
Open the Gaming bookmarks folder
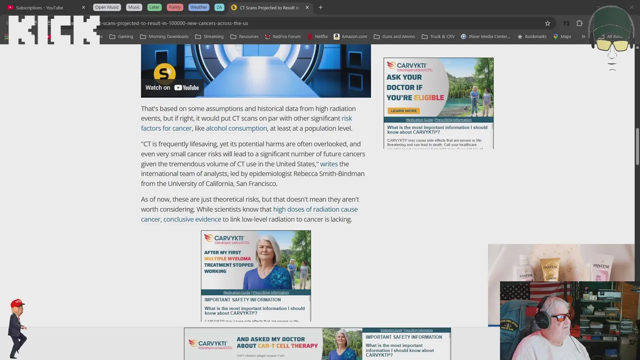click(x=121, y=36)
